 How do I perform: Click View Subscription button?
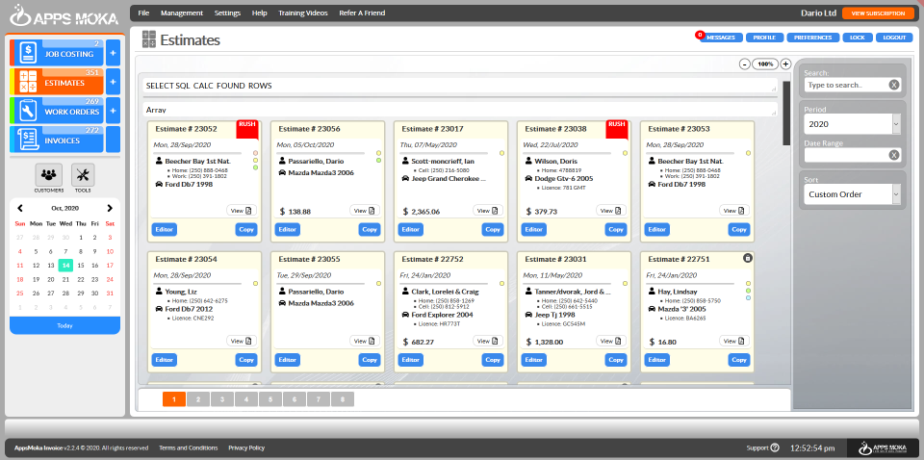point(878,13)
